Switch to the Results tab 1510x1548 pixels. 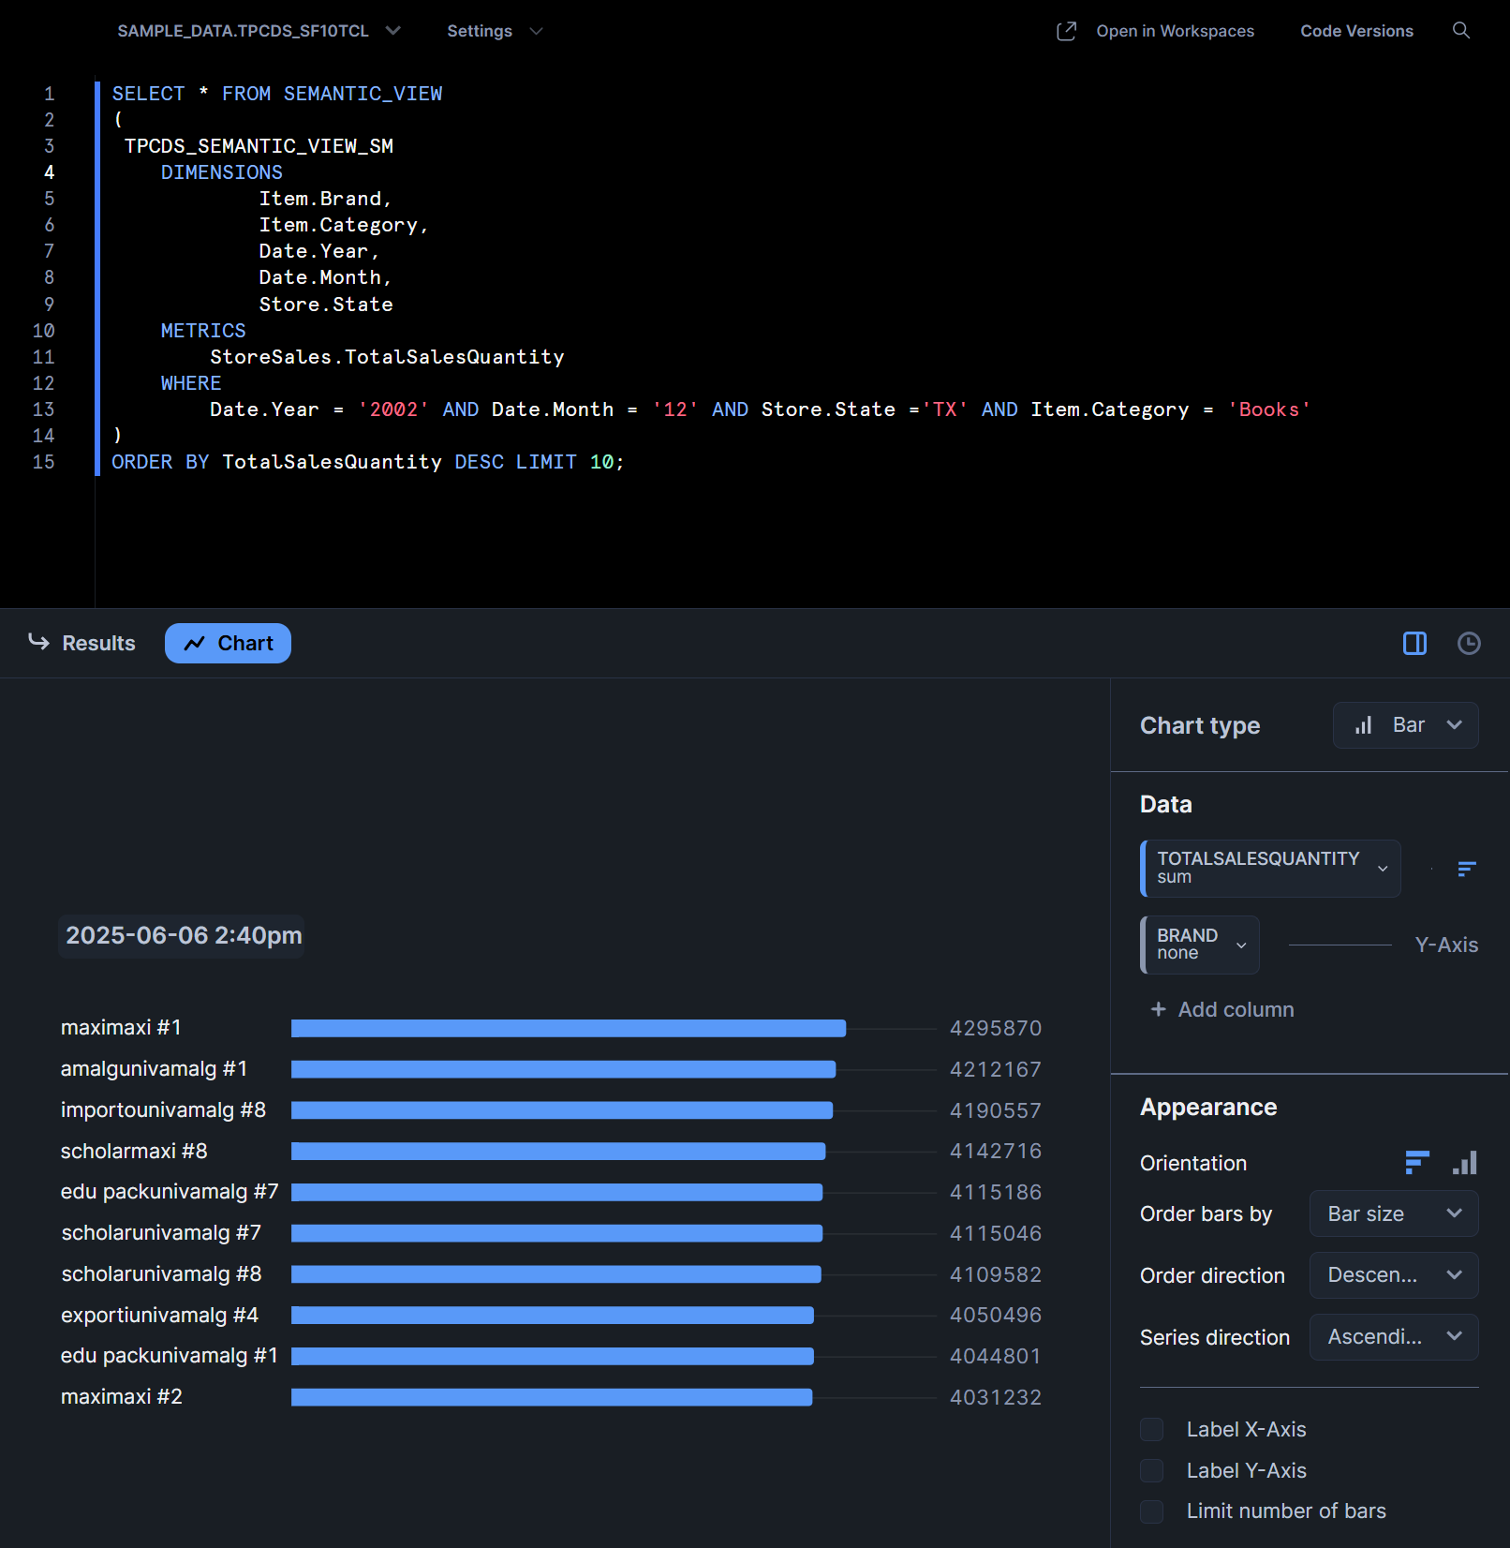(81, 643)
